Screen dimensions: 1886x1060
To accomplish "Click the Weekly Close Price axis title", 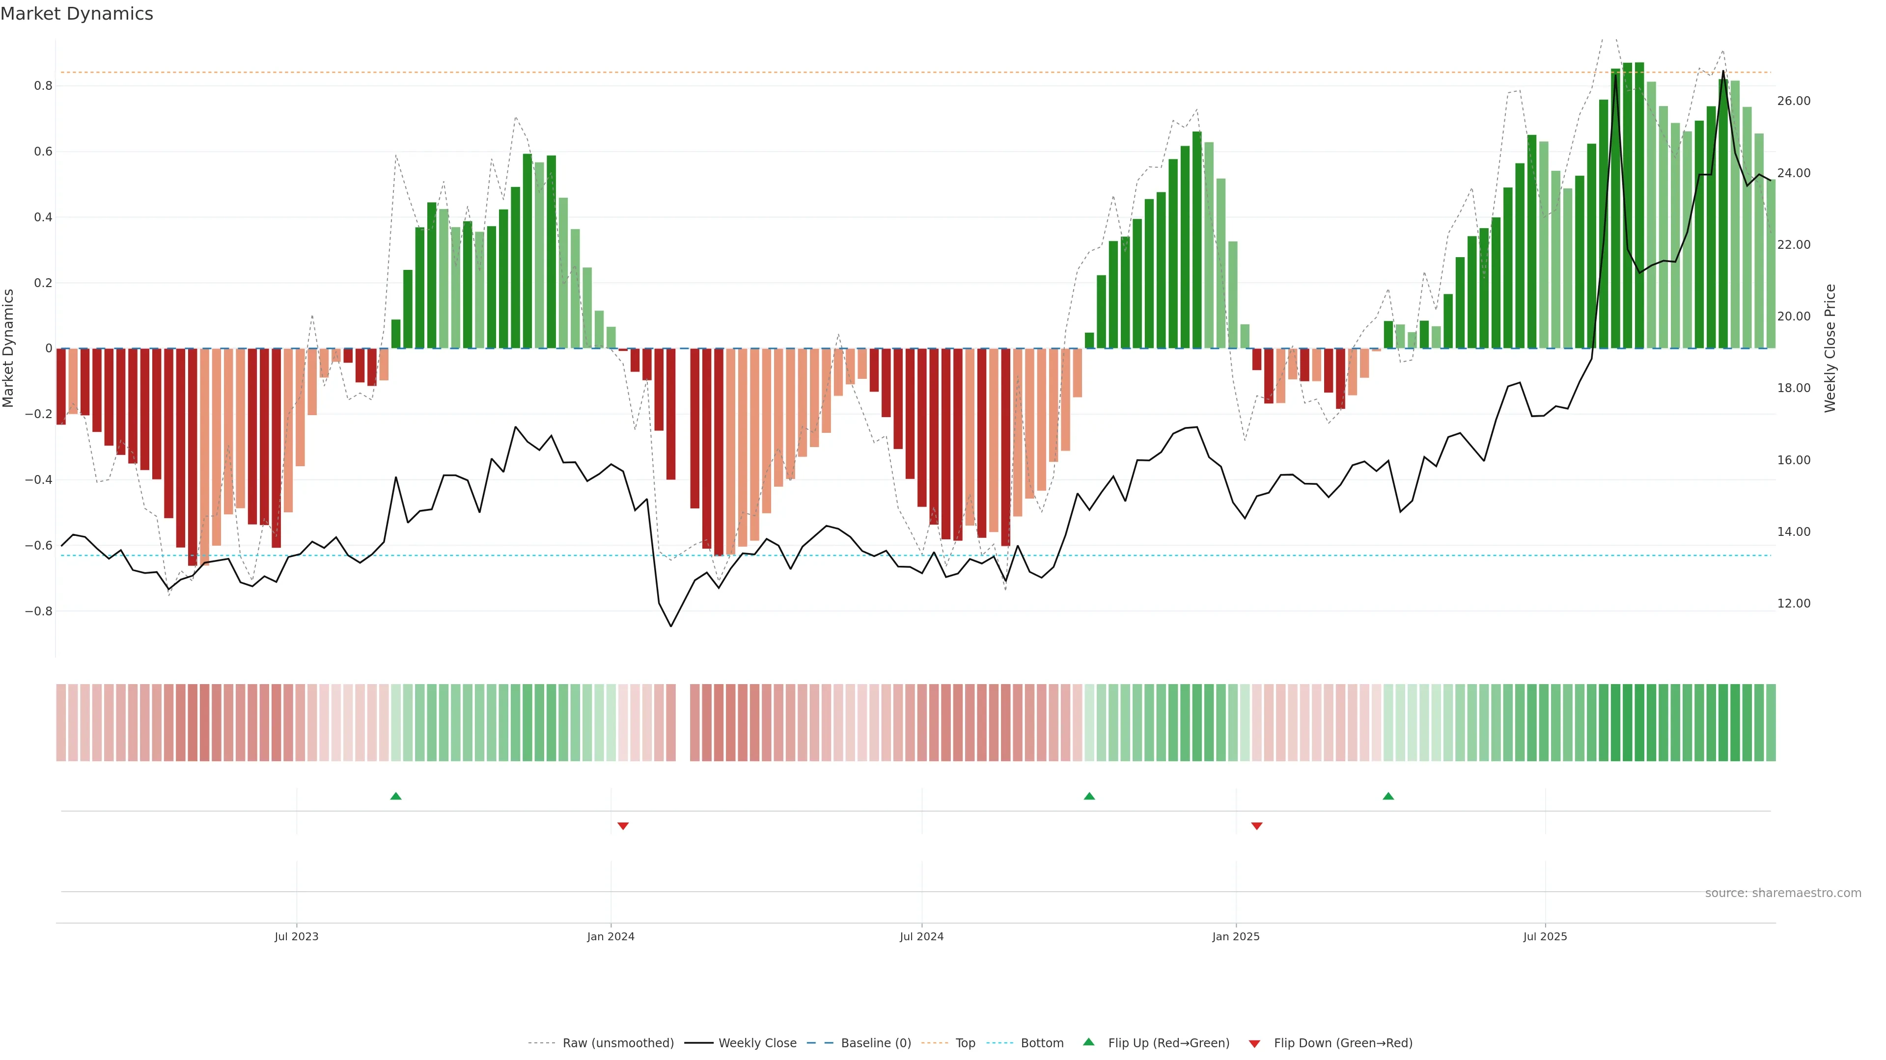I will 1830,348.
